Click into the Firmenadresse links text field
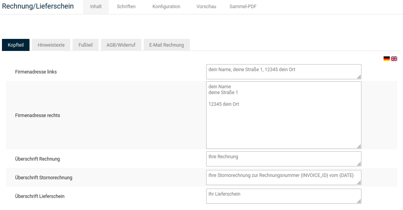This screenshot has height=210, width=403. click(x=283, y=72)
